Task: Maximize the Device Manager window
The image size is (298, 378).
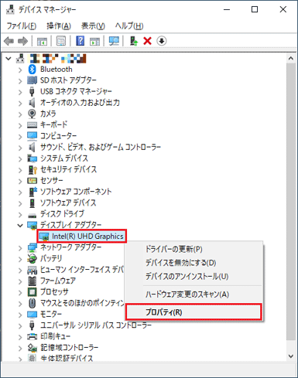Action: tap(255, 9)
